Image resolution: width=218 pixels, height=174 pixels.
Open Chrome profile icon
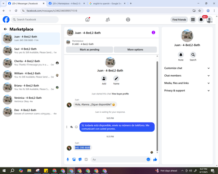point(208,10)
